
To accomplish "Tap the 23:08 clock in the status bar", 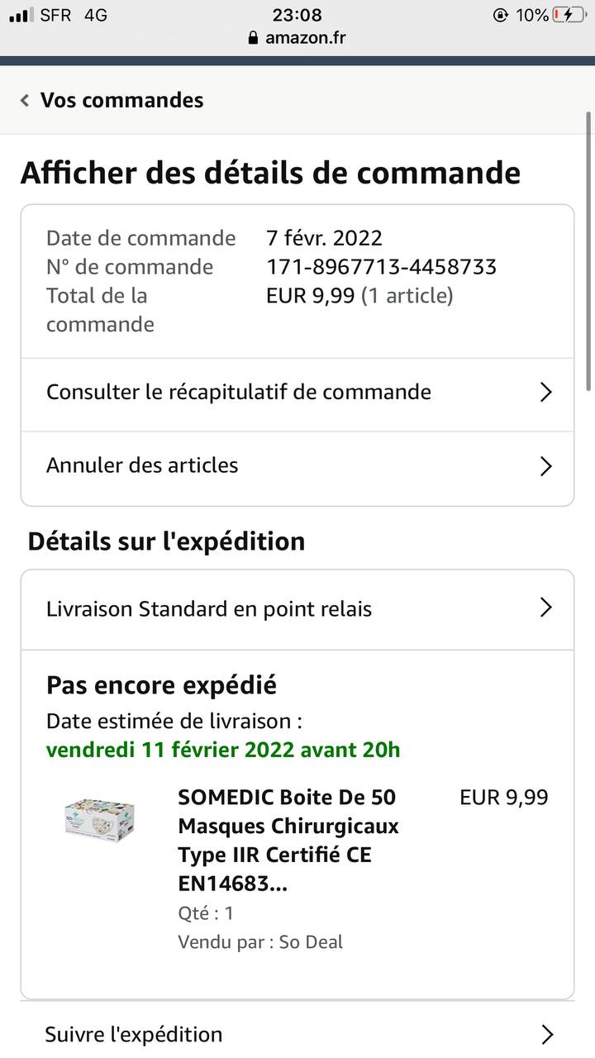I will (297, 15).
